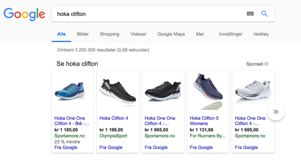Open the blue Hoka Clifton 4 shoe image

[x=70, y=91]
